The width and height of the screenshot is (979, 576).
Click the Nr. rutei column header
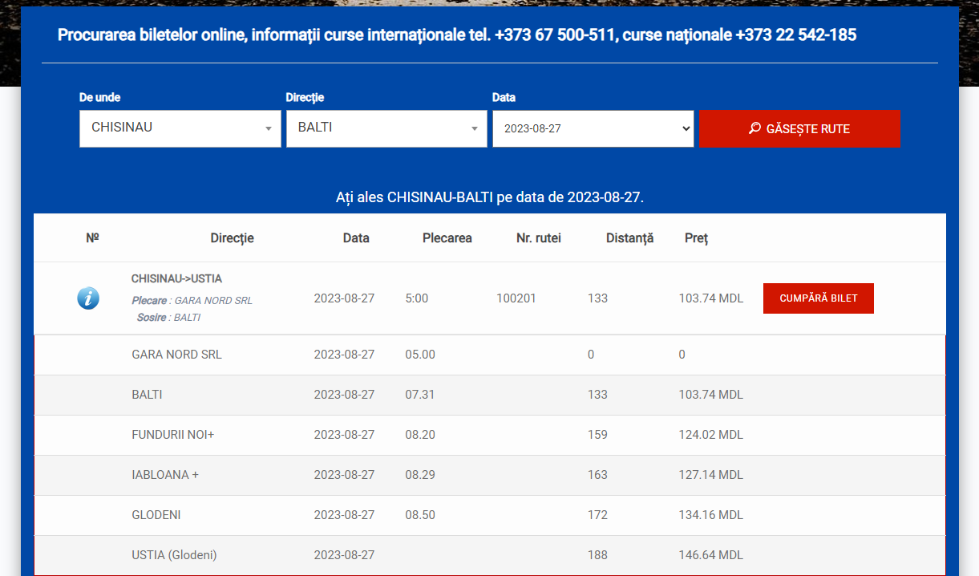[539, 238]
